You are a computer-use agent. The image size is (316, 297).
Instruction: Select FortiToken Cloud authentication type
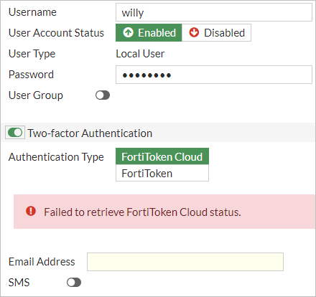tap(162, 156)
